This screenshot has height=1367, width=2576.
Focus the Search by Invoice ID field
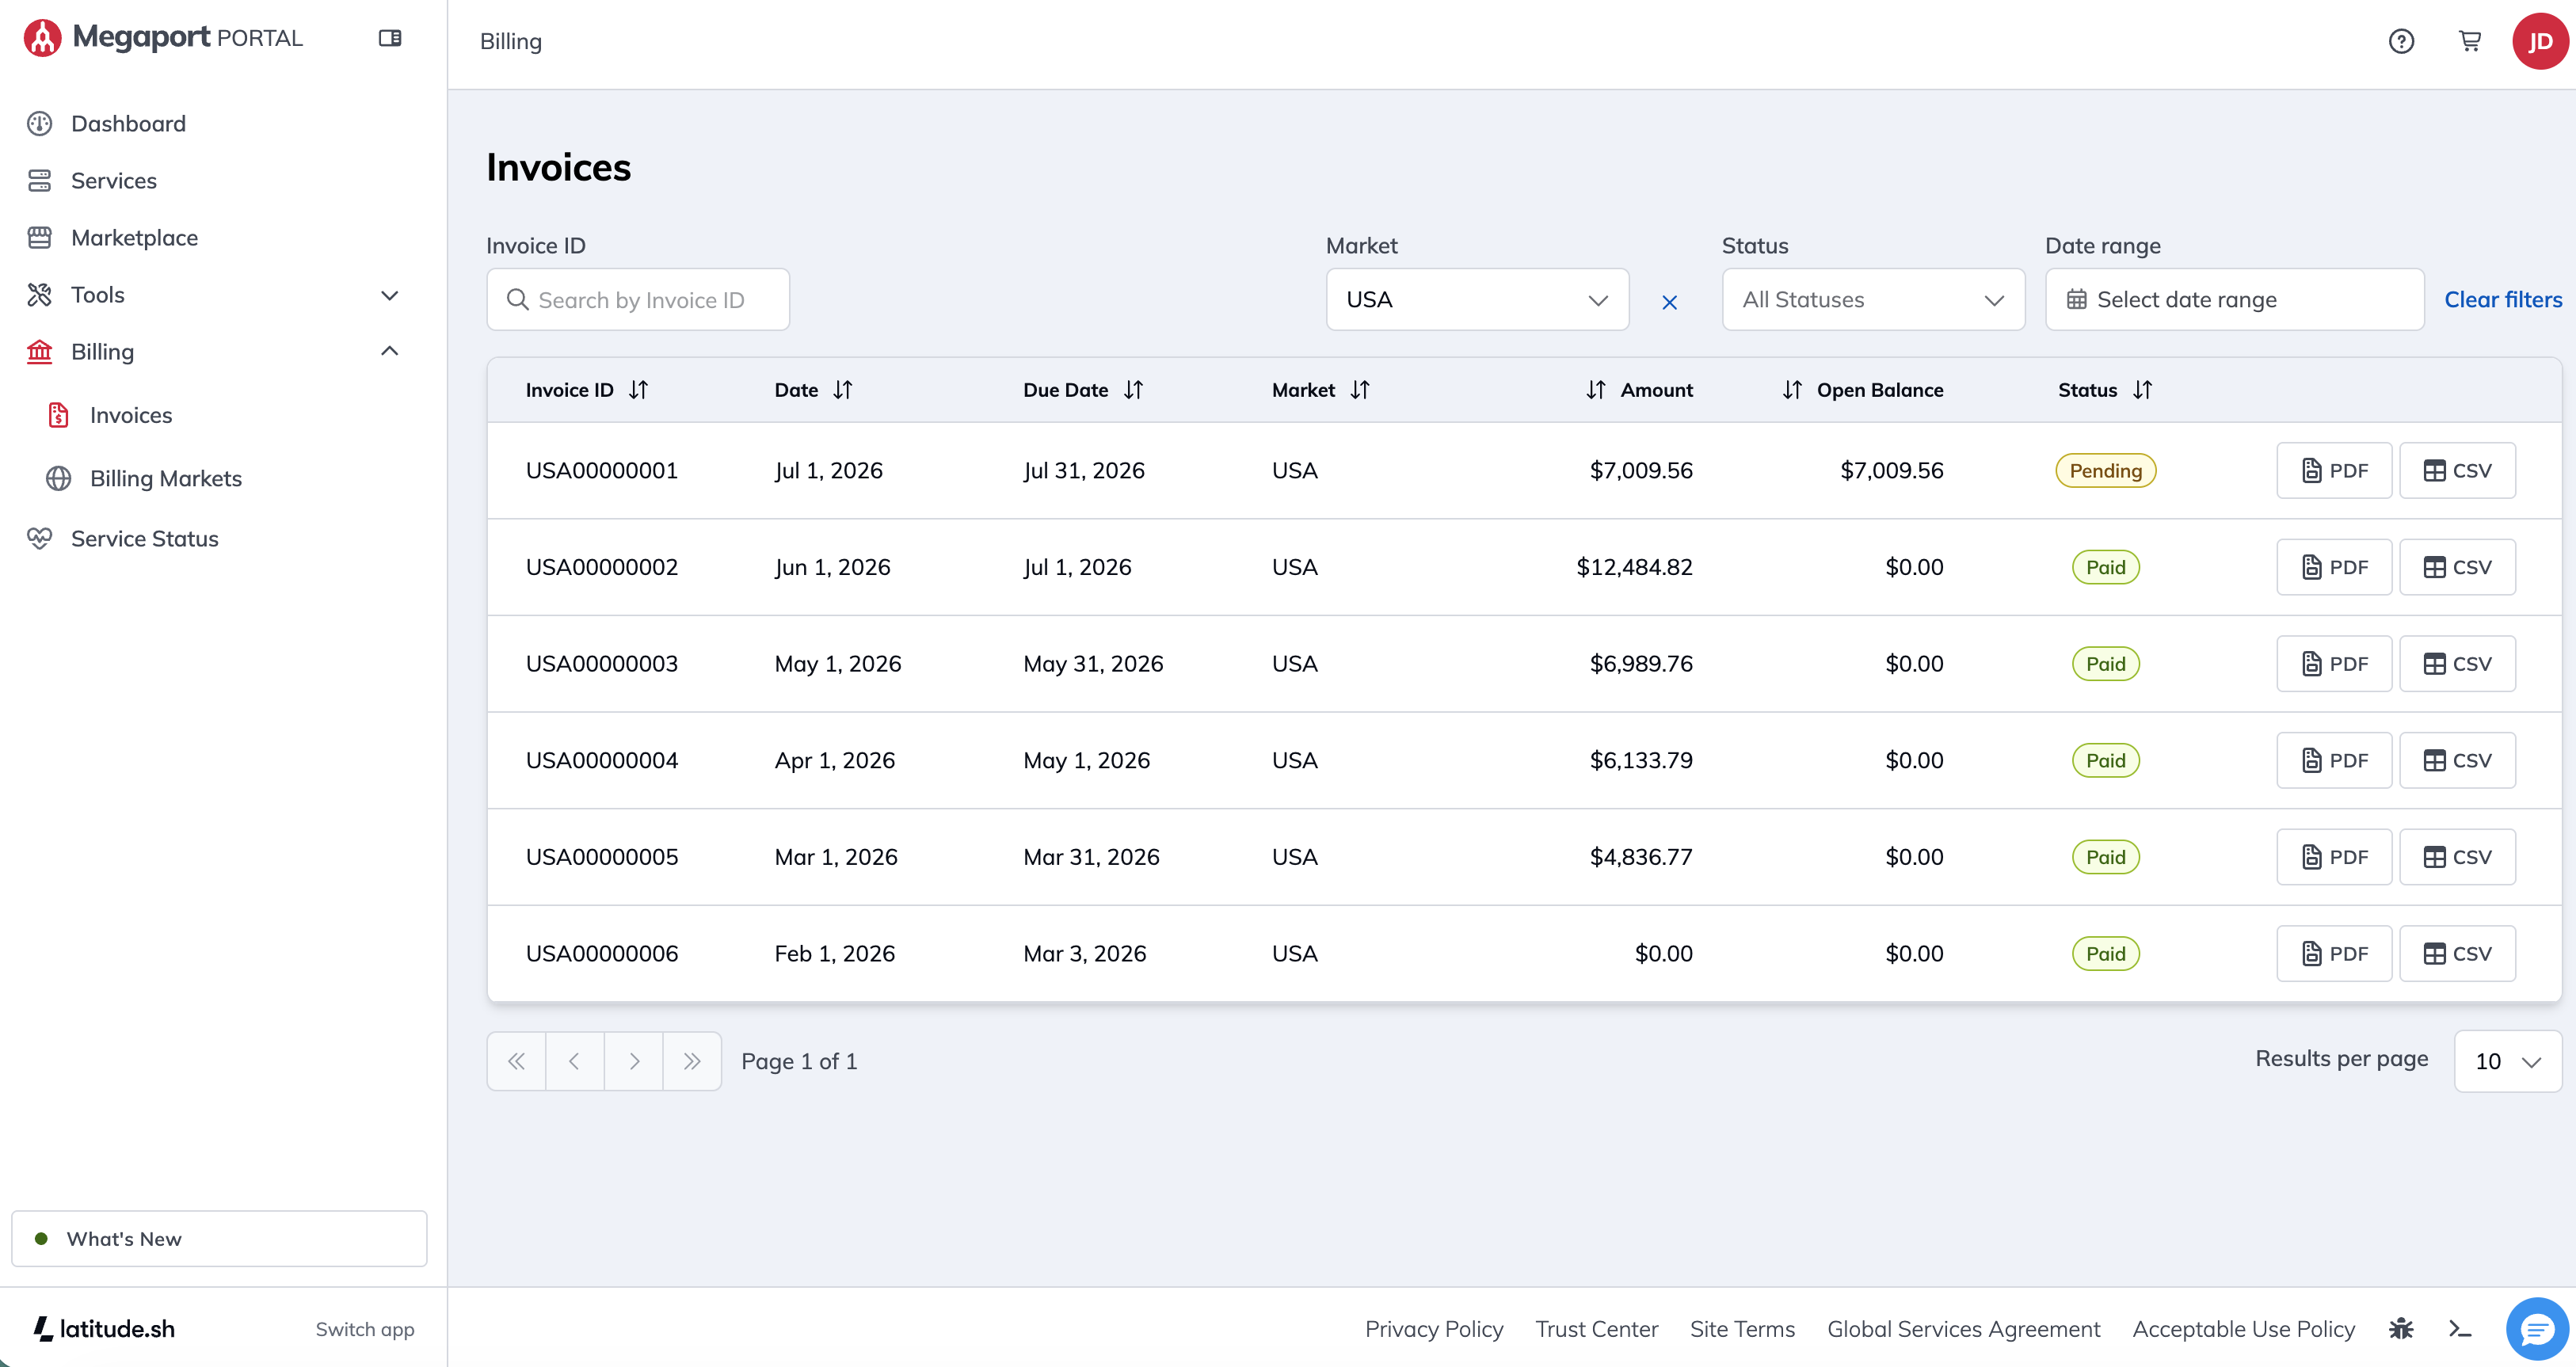[638, 300]
